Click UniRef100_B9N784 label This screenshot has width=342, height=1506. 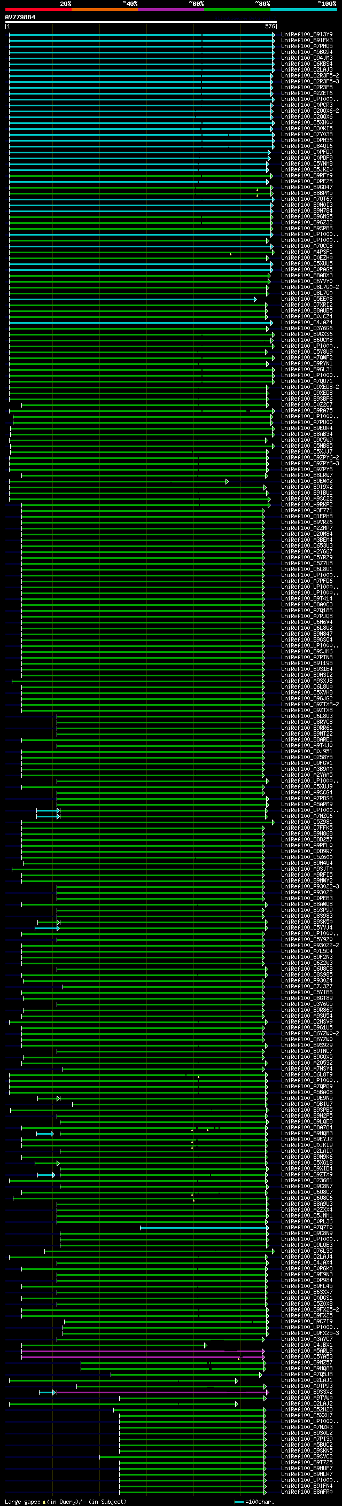(x=306, y=210)
